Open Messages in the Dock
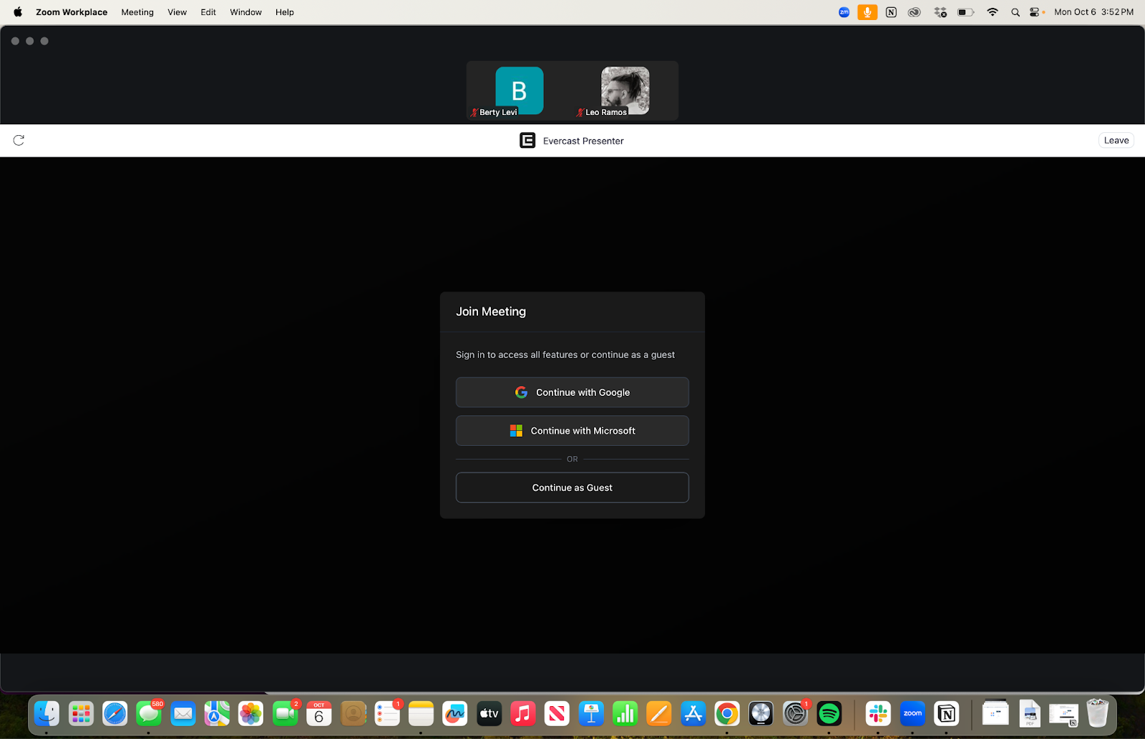The image size is (1145, 739). click(149, 713)
